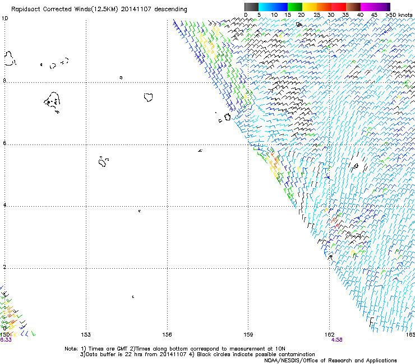The image size is (415, 364).
Task: Click the legend tick label 25
Action: pyautogui.click(x=317, y=15)
